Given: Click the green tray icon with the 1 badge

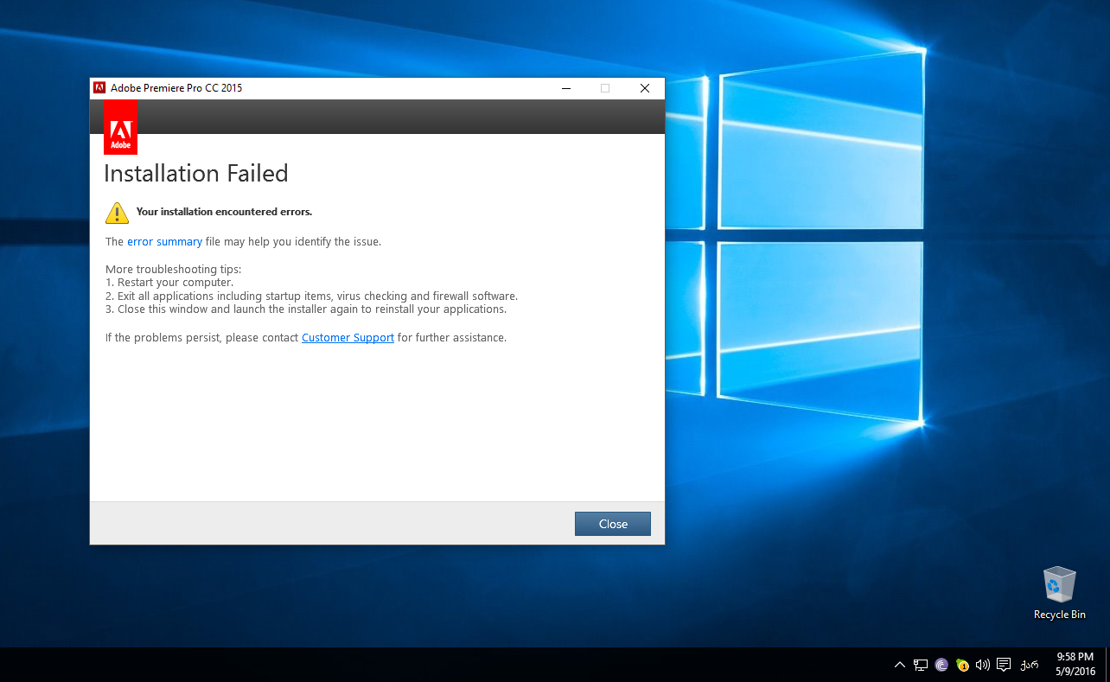Looking at the screenshot, I should [x=962, y=665].
